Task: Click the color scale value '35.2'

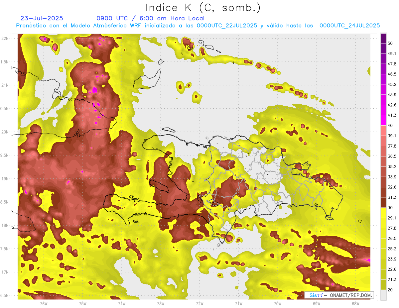Action: pyautogui.click(x=392, y=166)
